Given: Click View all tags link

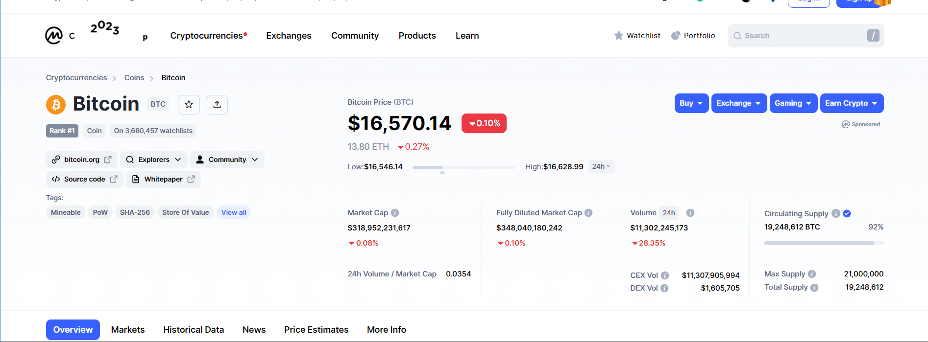Looking at the screenshot, I should click(234, 212).
